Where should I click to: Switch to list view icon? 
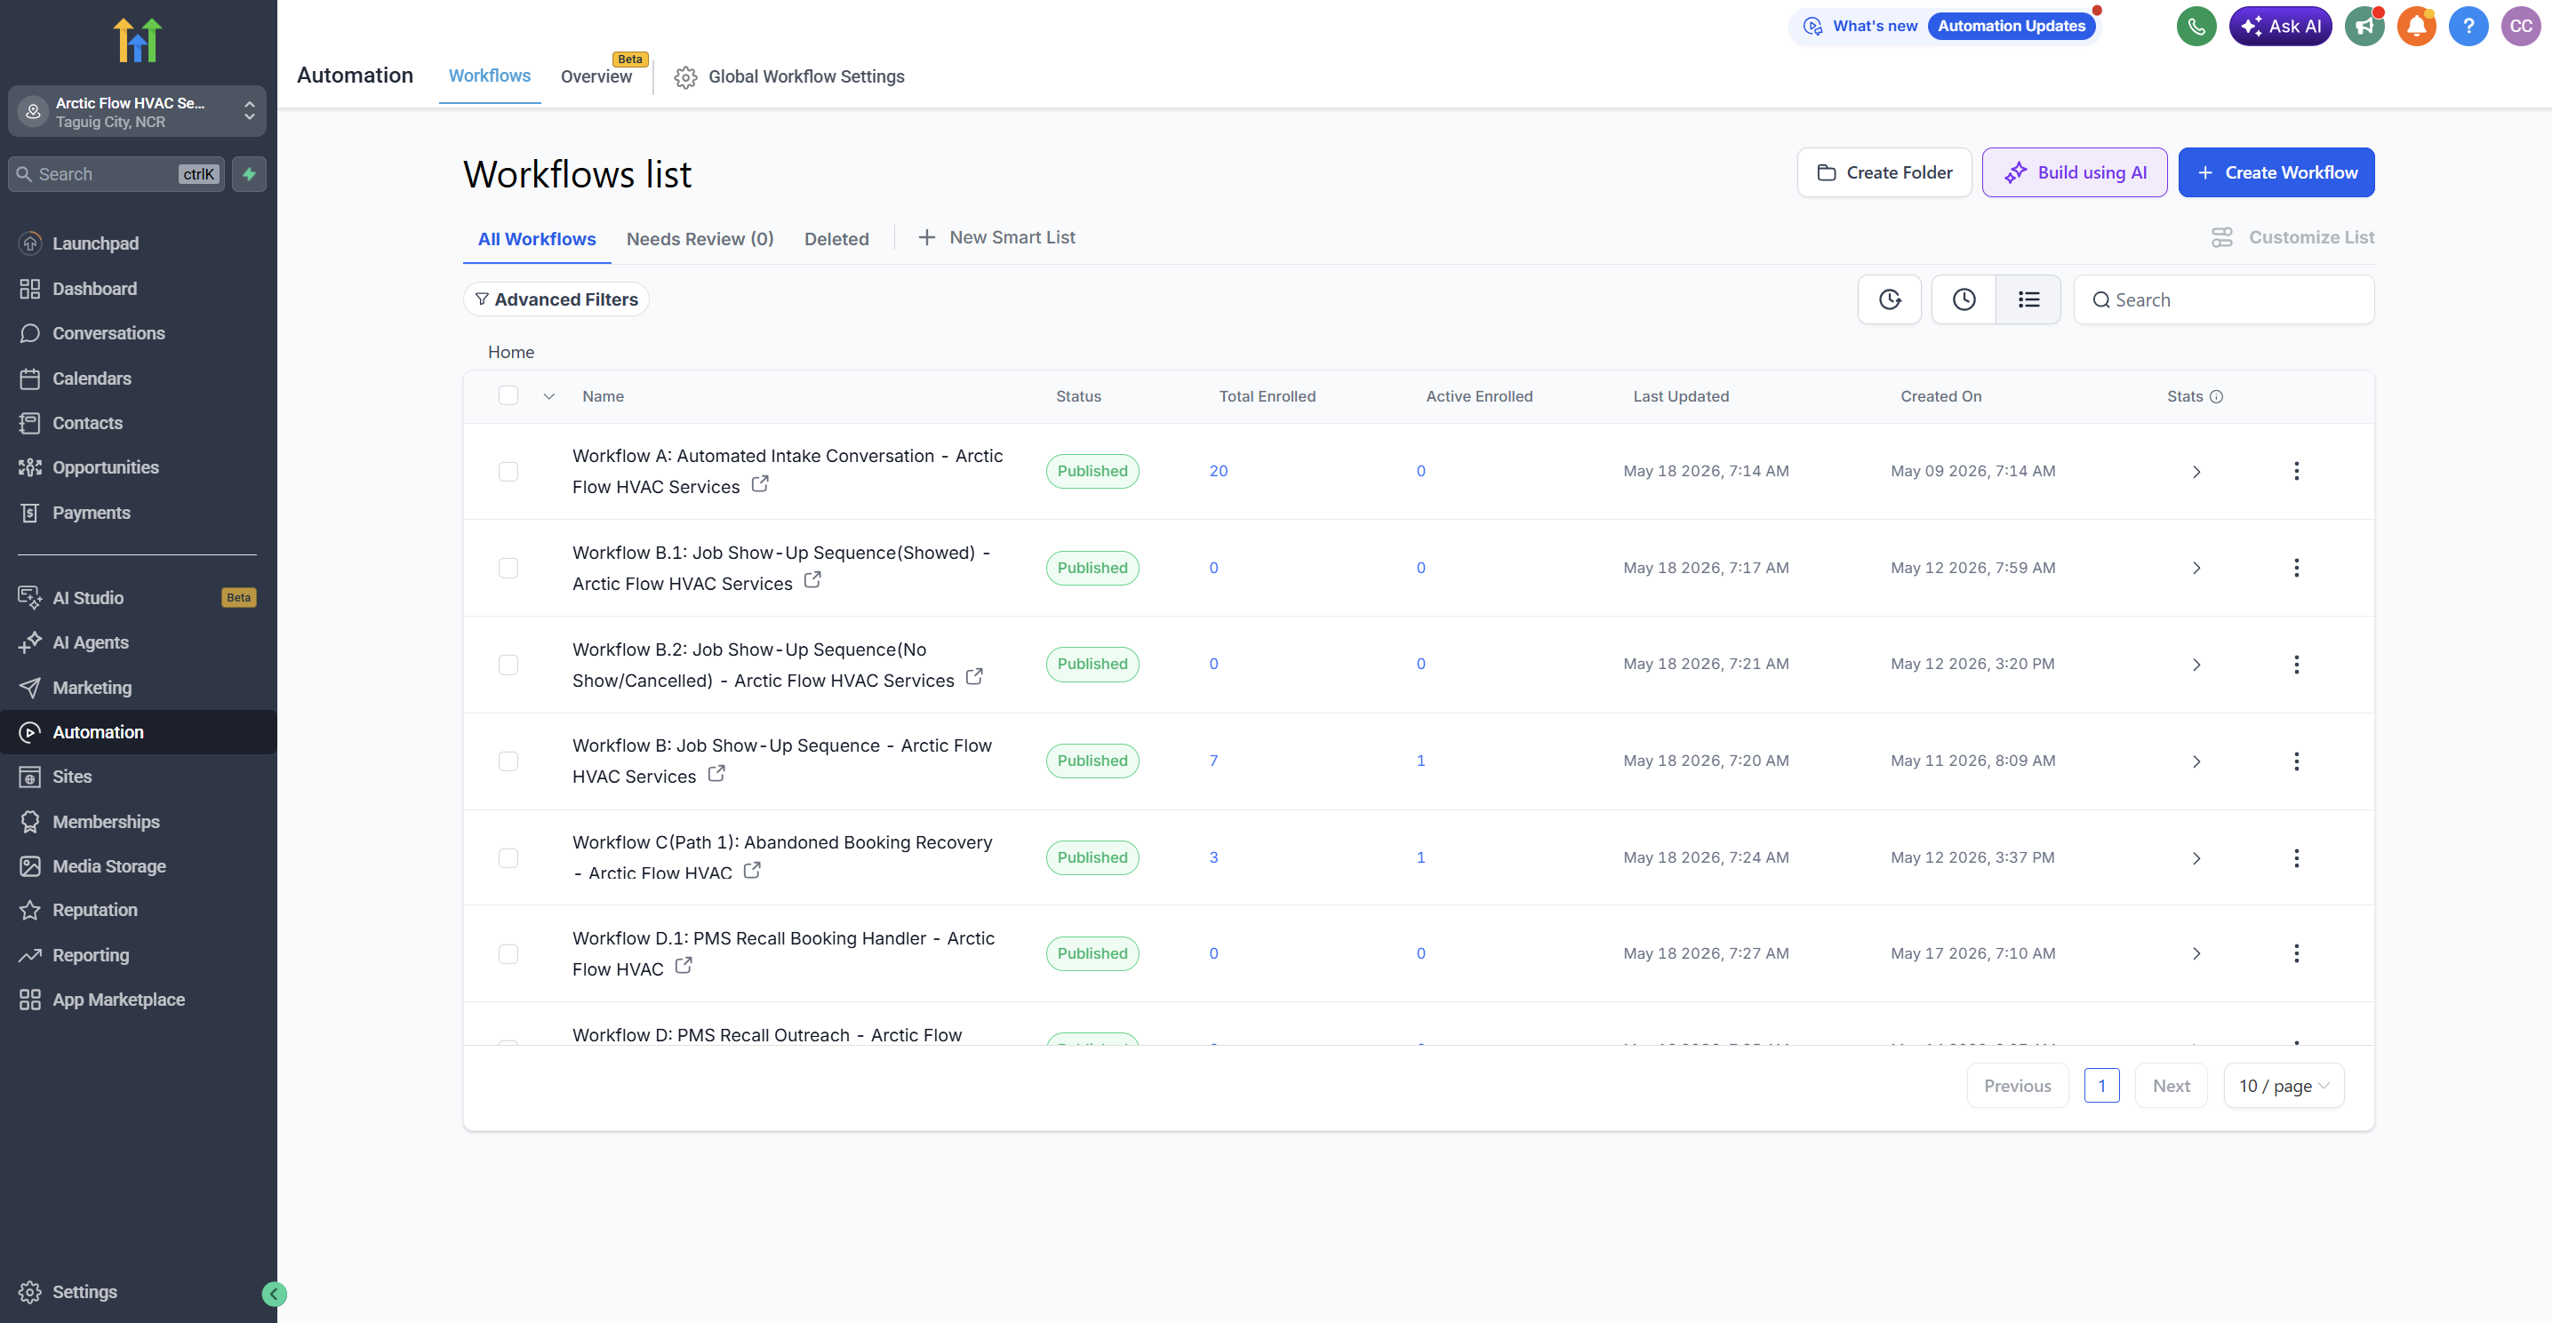coord(2028,299)
